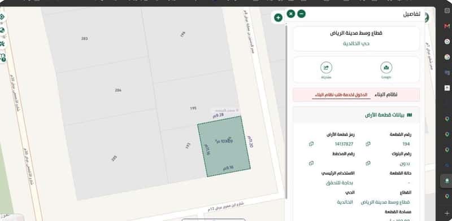Screen dimensions: 452x221
Task: Open Gmail from the browser sidebar
Action: coord(447,26)
